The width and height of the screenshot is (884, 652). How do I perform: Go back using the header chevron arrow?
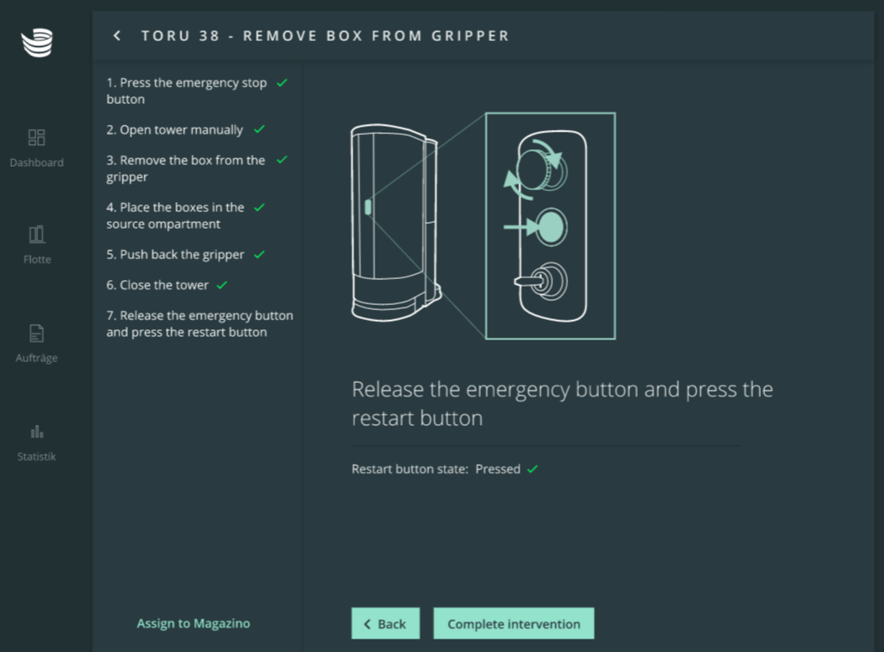point(116,35)
